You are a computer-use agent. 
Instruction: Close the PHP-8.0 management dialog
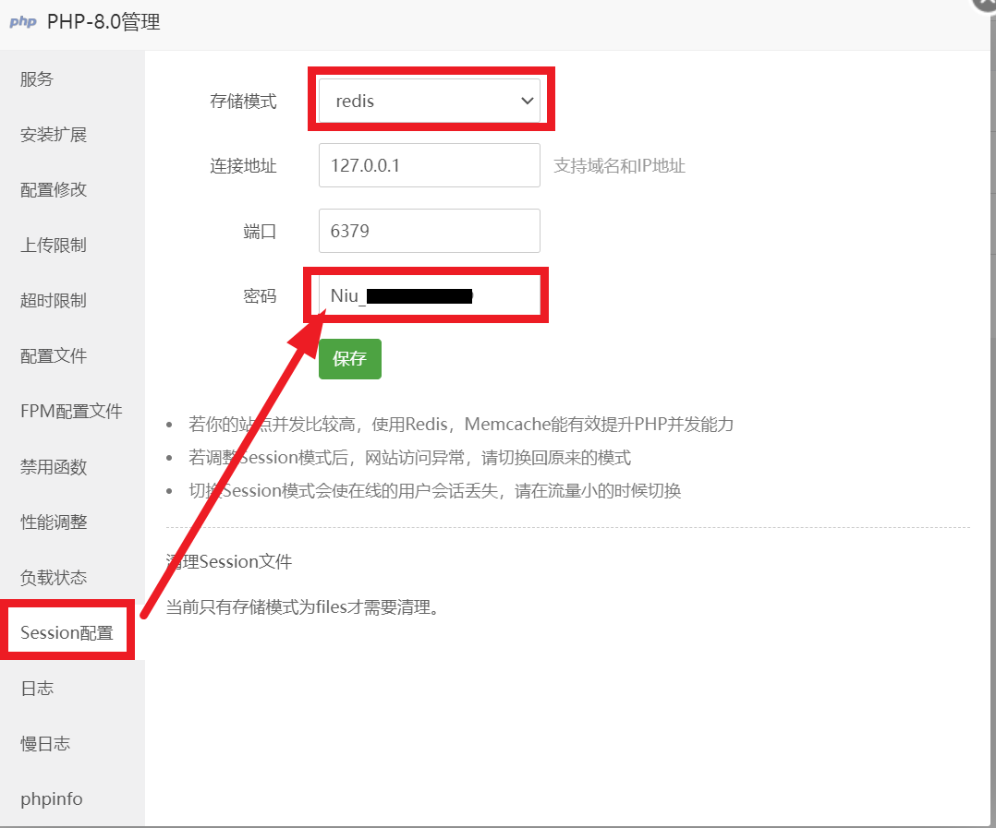(986, 4)
